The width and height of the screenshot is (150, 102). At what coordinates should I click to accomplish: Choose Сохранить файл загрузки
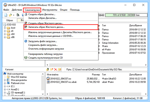point(61,45)
